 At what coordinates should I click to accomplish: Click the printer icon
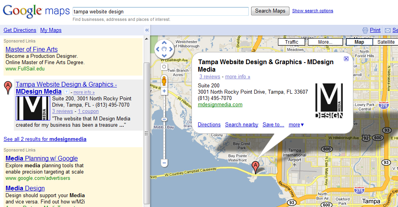click(365, 30)
